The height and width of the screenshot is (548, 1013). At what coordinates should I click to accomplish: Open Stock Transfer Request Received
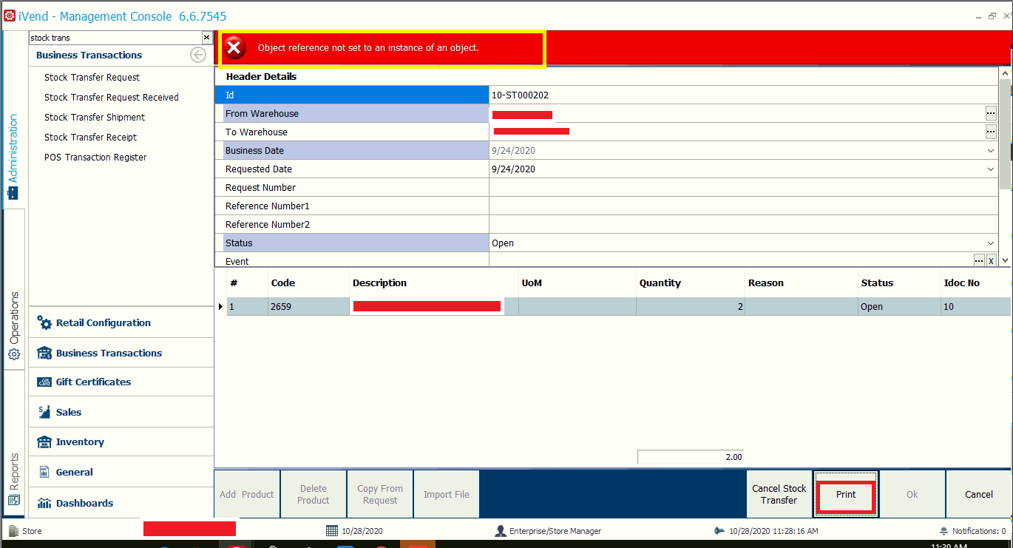tap(112, 97)
